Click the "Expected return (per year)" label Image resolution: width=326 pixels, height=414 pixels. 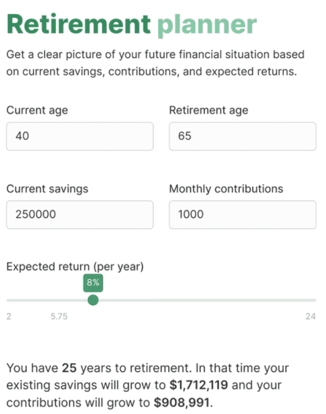click(75, 267)
